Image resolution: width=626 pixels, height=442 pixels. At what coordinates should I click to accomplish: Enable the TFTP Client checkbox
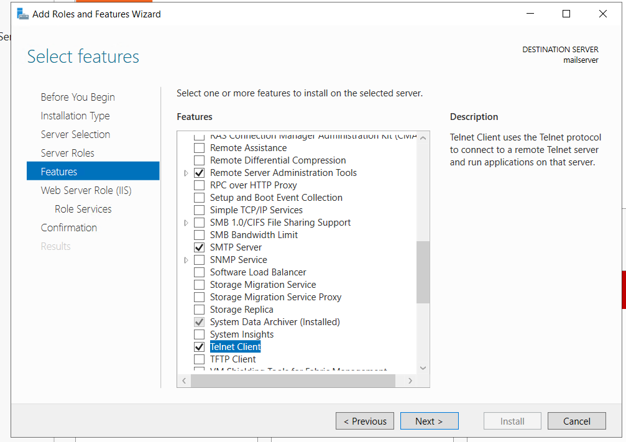[199, 359]
